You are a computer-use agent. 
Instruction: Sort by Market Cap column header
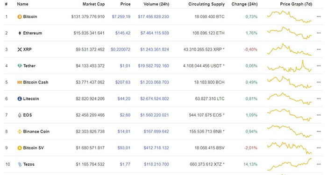coord(93,4)
